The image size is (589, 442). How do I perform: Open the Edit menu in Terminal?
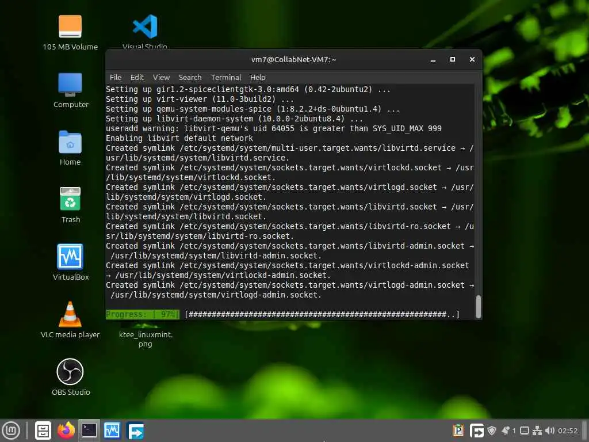click(137, 78)
